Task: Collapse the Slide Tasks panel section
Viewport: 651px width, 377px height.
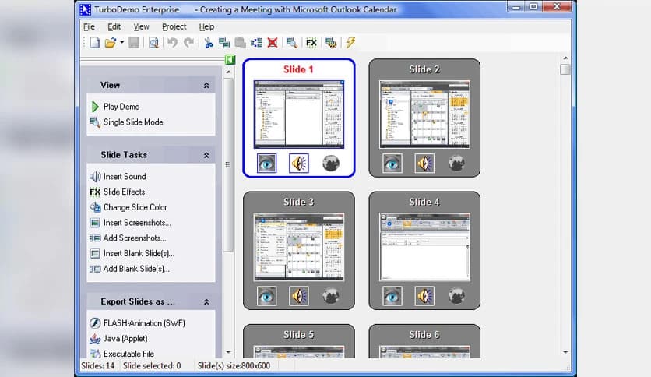Action: click(x=206, y=155)
